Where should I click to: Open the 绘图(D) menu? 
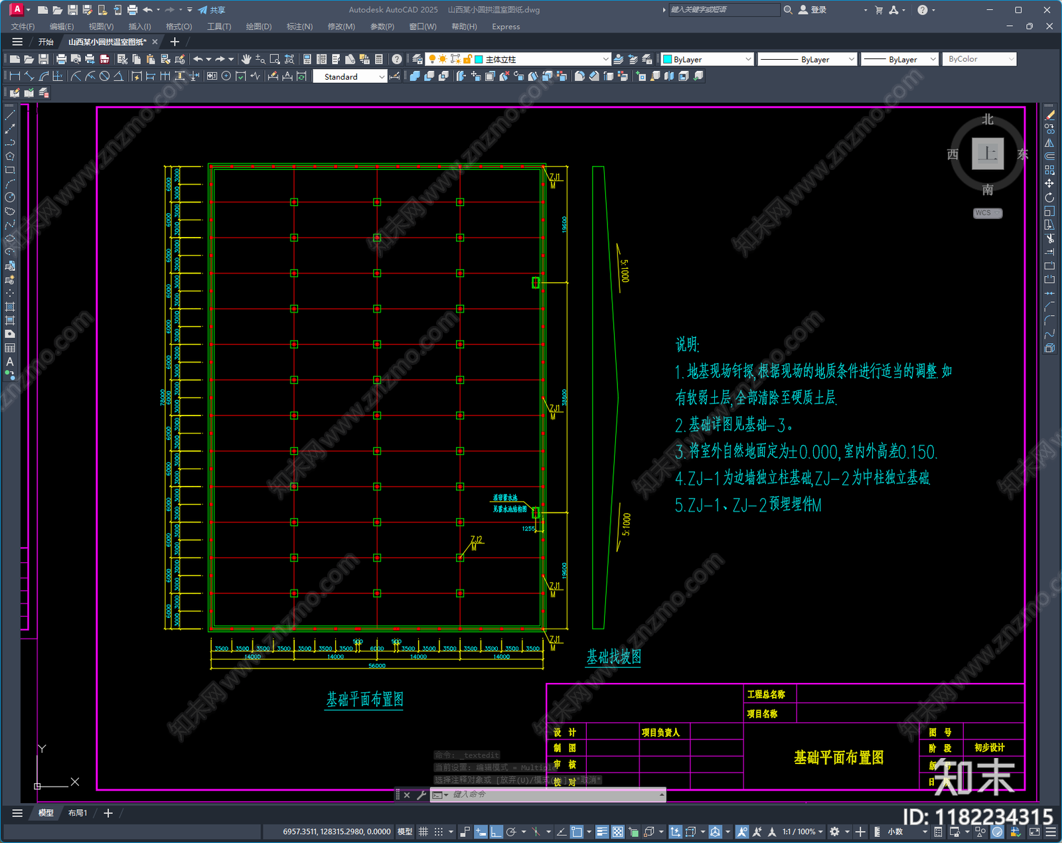(x=258, y=27)
